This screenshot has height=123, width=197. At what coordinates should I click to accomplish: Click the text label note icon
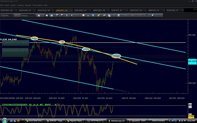84,15
